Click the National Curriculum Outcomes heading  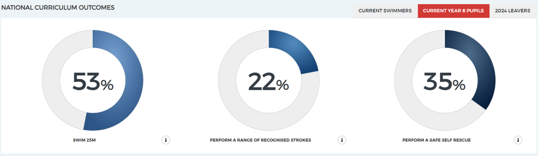click(58, 7)
